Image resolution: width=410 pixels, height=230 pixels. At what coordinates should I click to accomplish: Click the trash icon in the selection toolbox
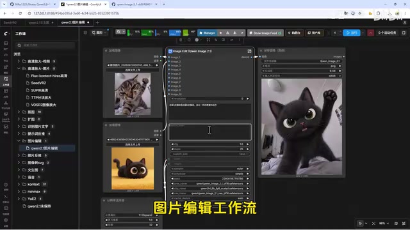(x=181, y=40)
